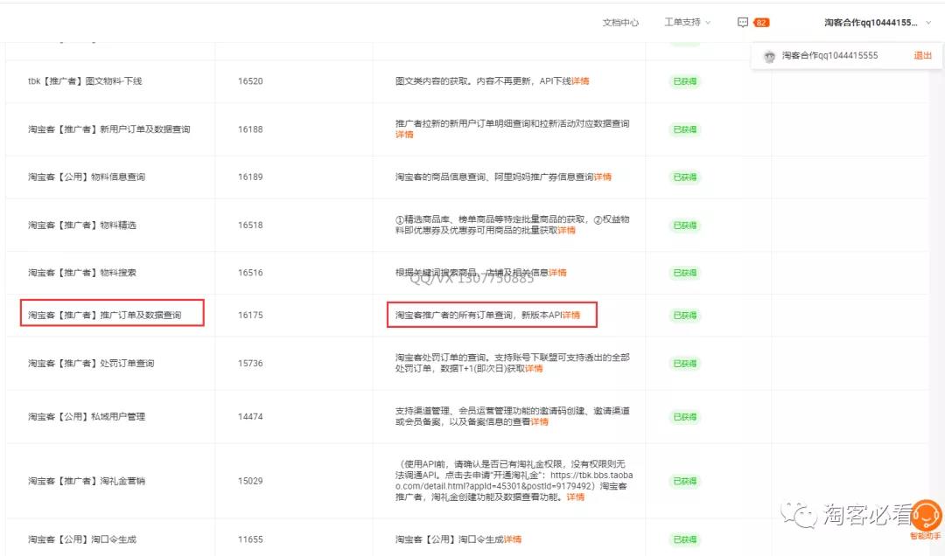Select the tbk【推广者】图文物料-下线 name
The image size is (945, 556).
pyautogui.click(x=85, y=80)
